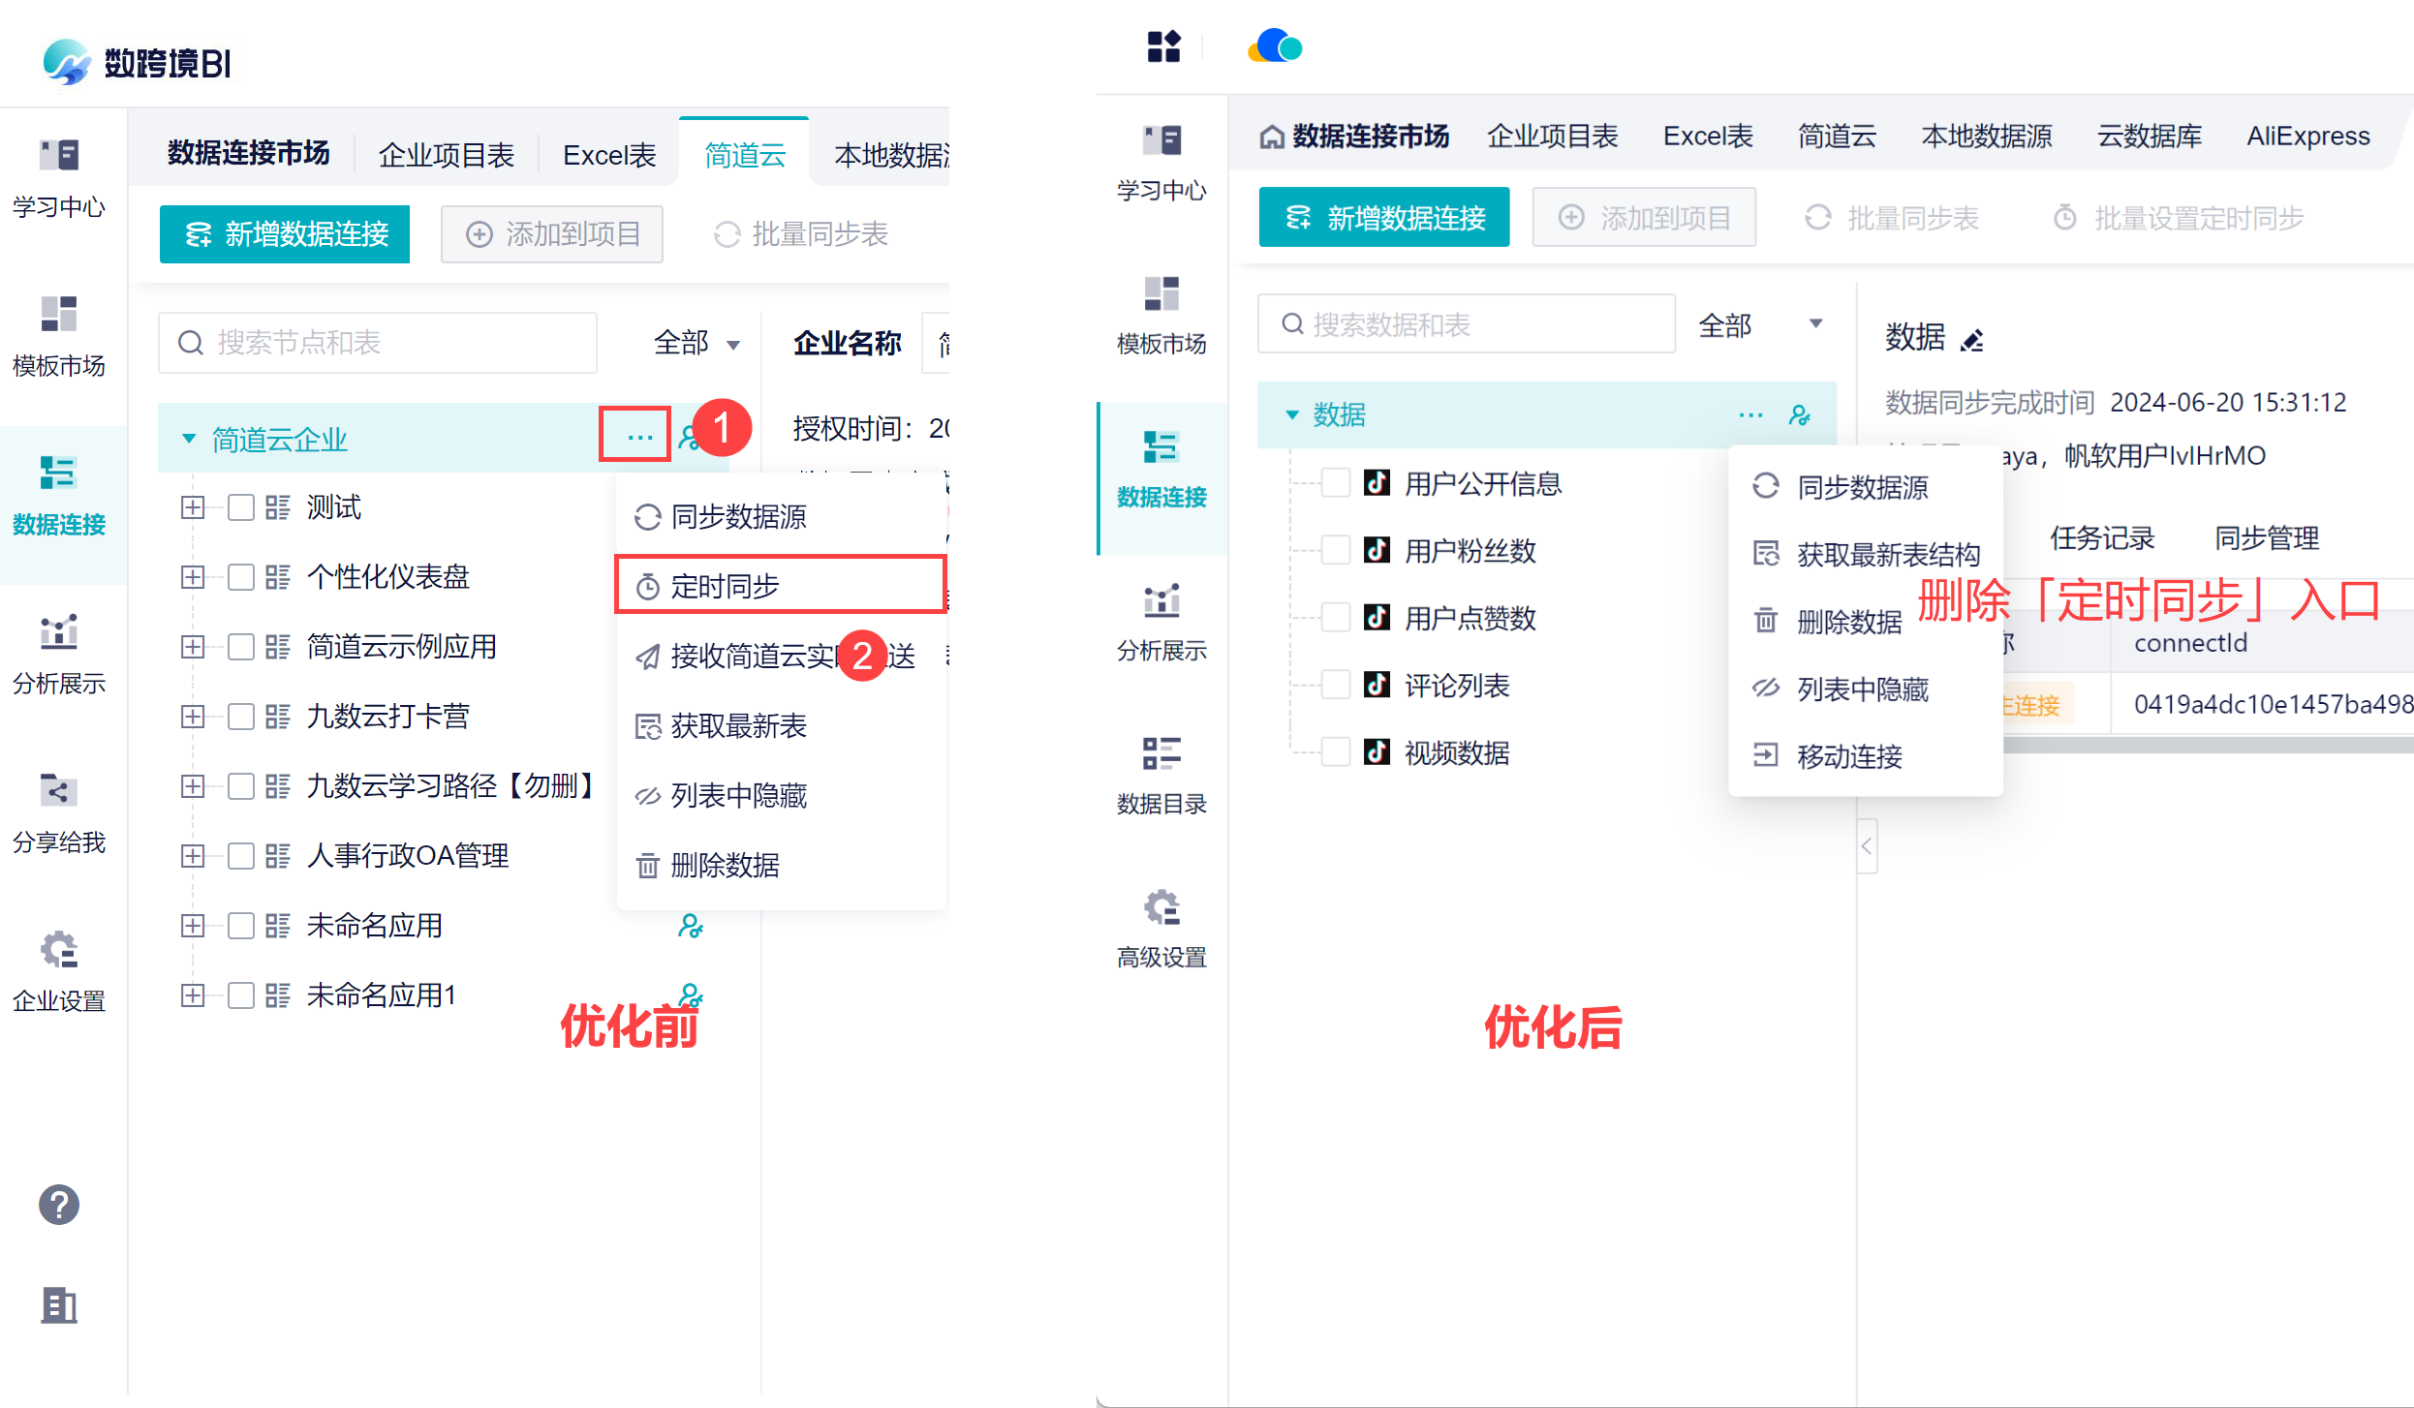Click the app grid icon at the top
2414x1408 pixels.
[1162, 46]
